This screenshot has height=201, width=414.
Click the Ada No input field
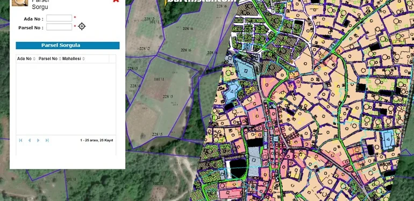pyautogui.click(x=59, y=18)
